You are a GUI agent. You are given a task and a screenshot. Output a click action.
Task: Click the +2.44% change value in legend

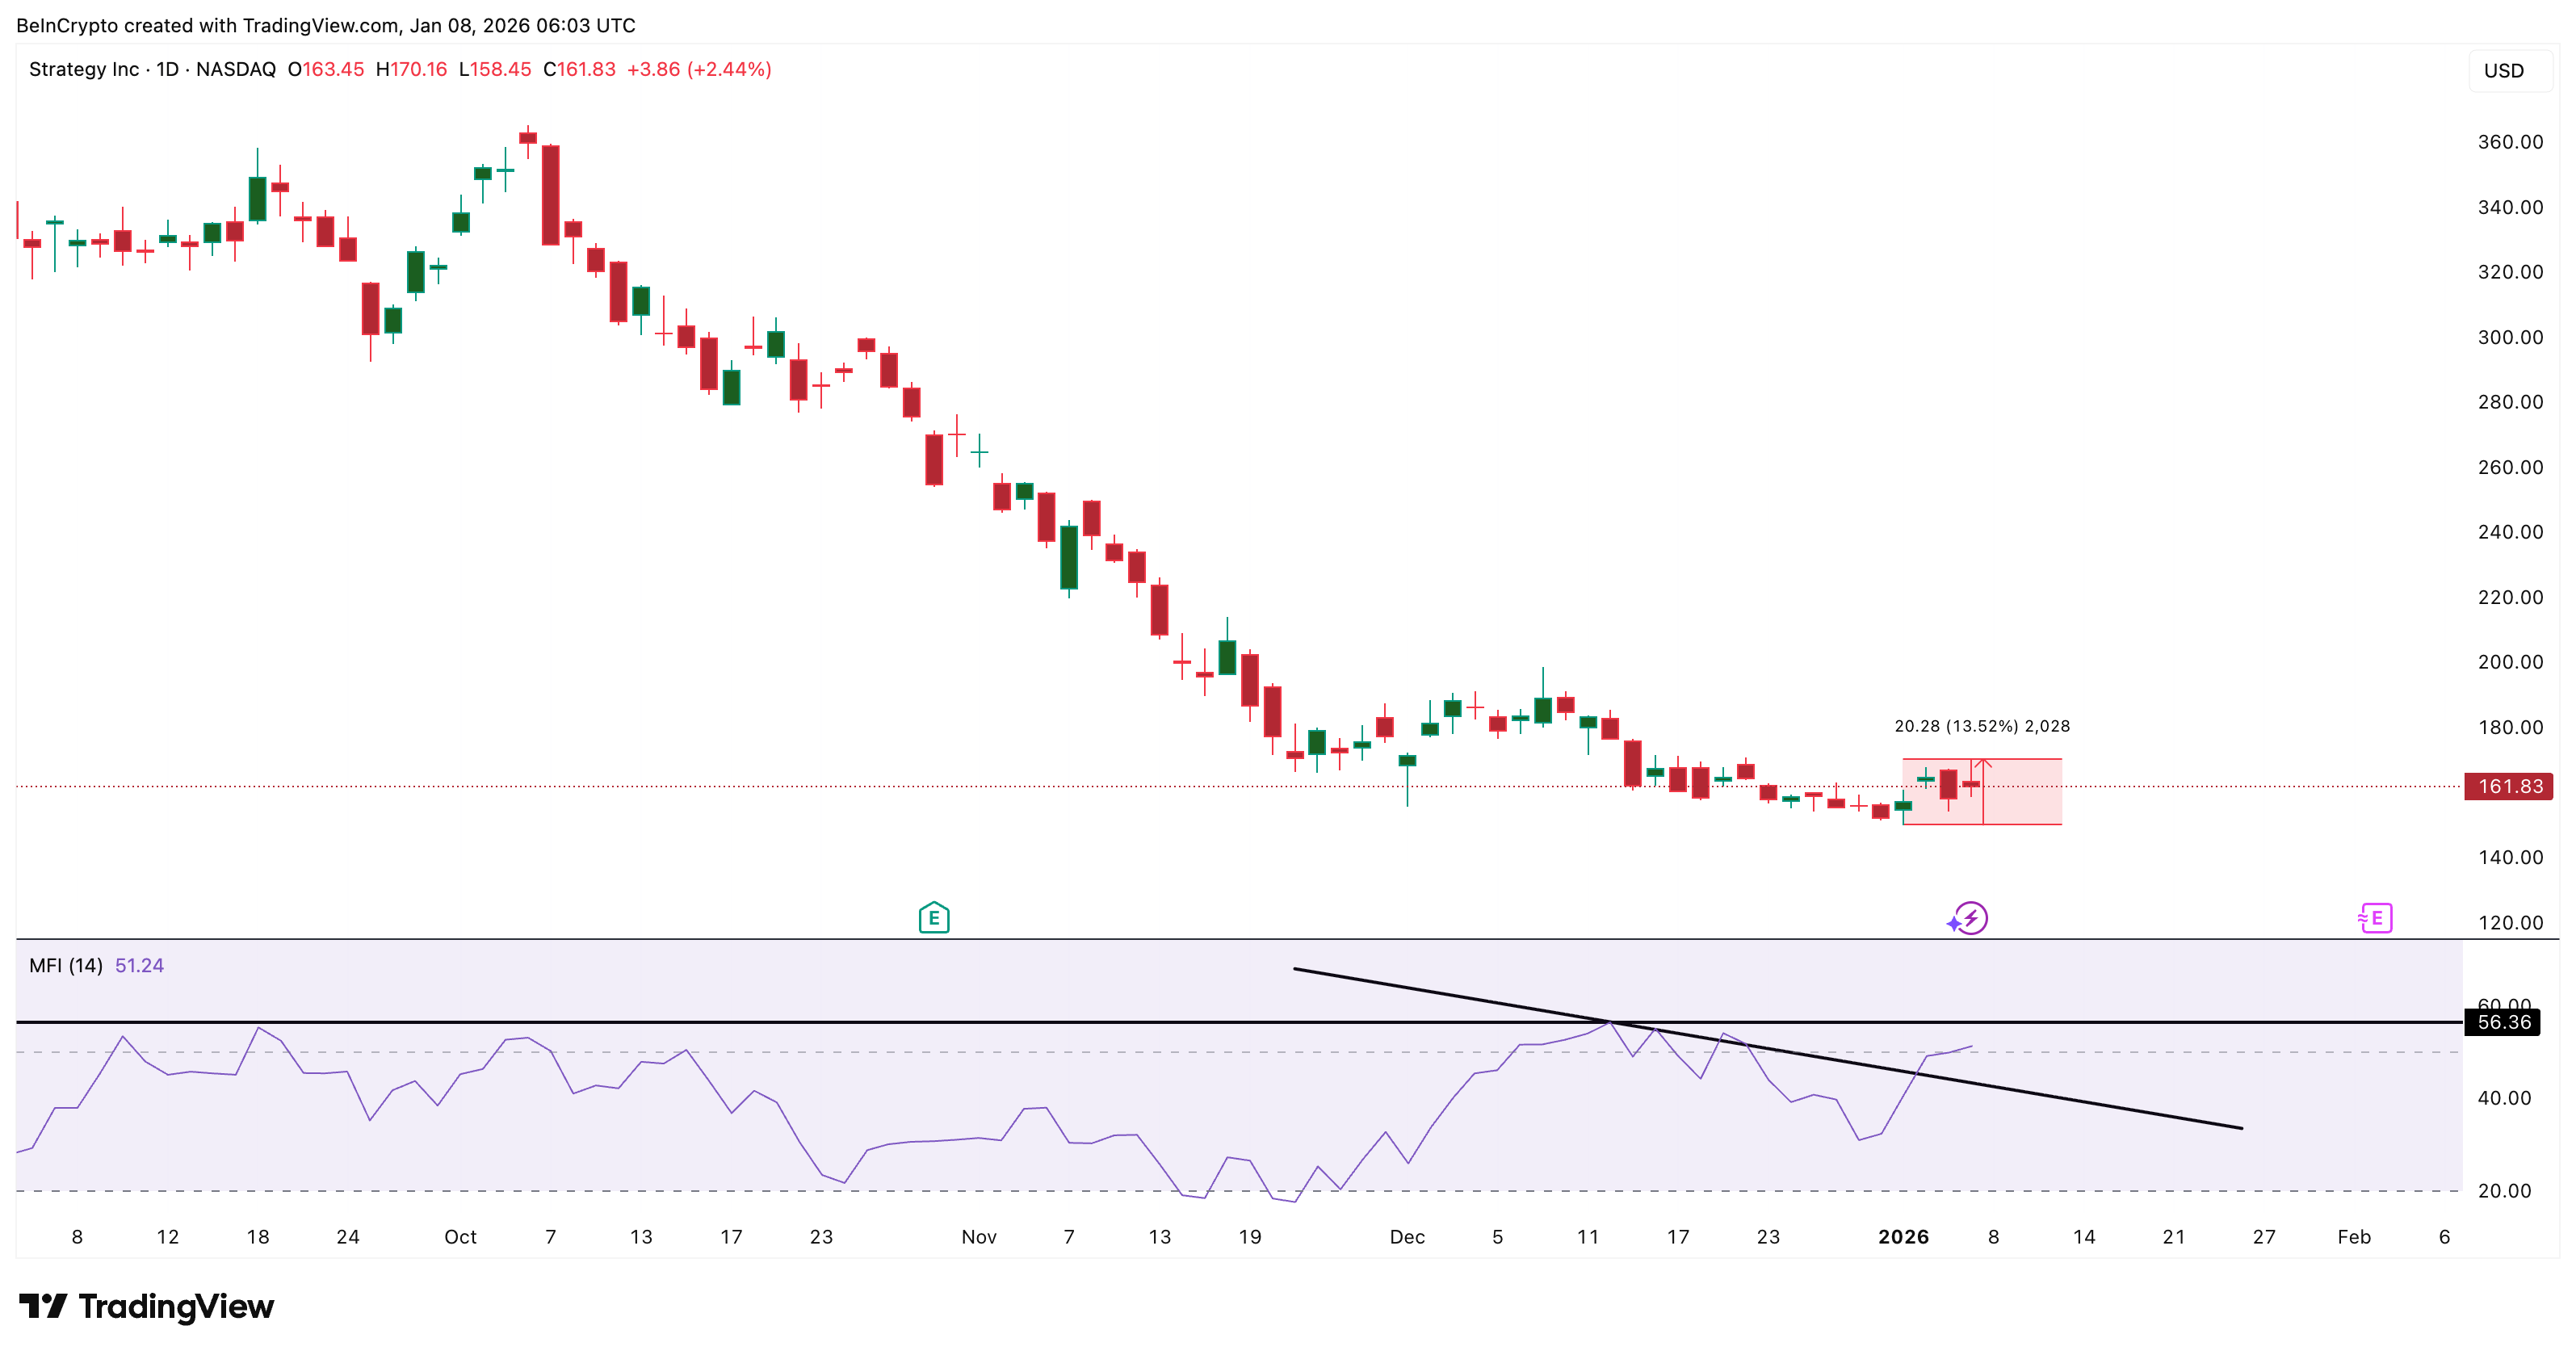point(729,70)
